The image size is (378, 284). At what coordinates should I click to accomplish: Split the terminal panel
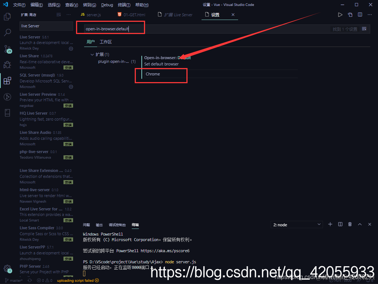tap(340, 224)
